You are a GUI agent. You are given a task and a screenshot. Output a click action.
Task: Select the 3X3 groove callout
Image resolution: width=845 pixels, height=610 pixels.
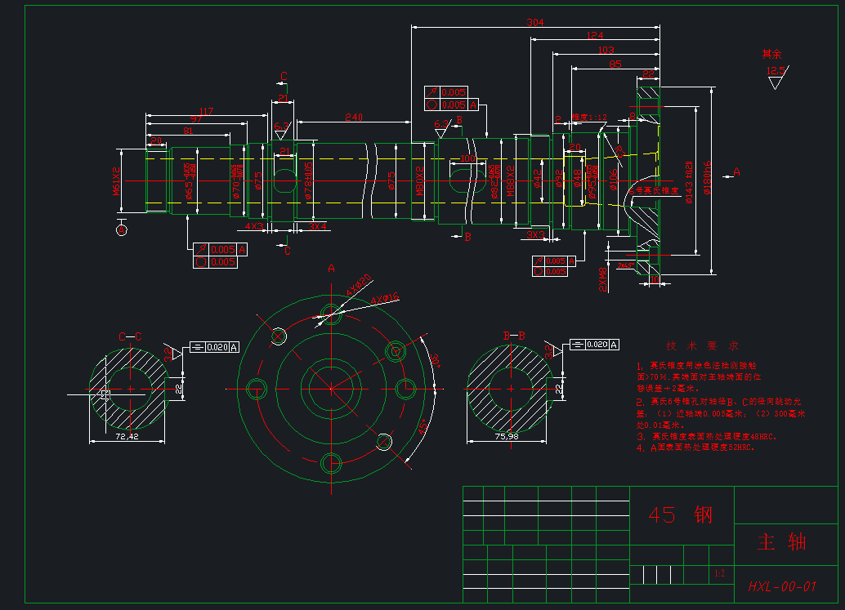(535, 234)
